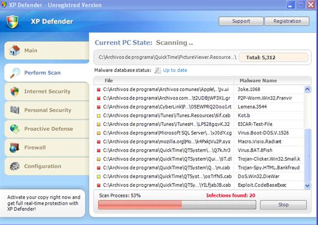Click the yellow marker beside Kot.b row
This screenshot has width=318, height=225.
[99, 116]
